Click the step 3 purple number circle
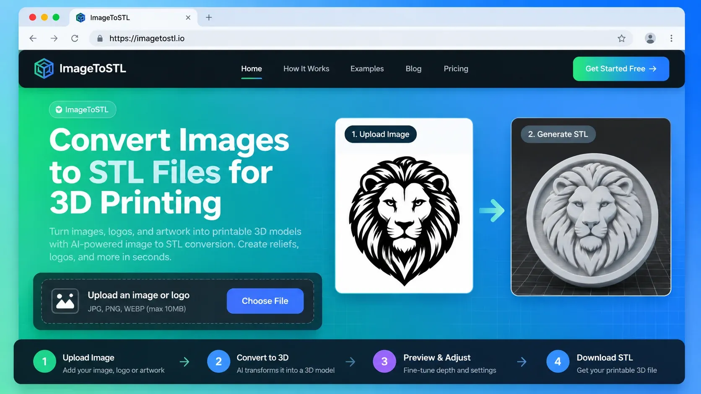701x394 pixels. 384,361
